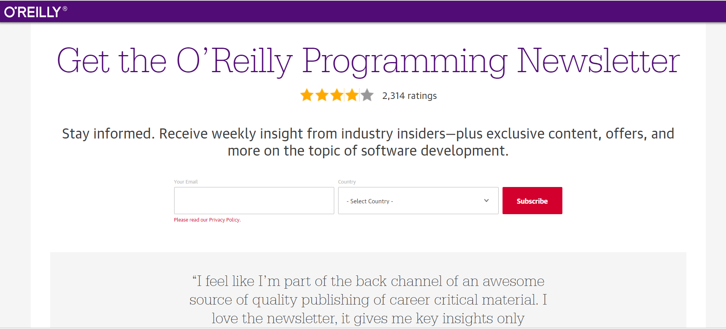The width and height of the screenshot is (726, 329).
Task: Click the first gold rating star
Action: pyautogui.click(x=307, y=95)
